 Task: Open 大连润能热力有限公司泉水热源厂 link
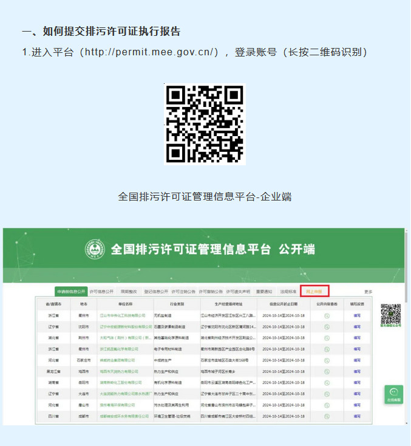pyautogui.click(x=126, y=394)
